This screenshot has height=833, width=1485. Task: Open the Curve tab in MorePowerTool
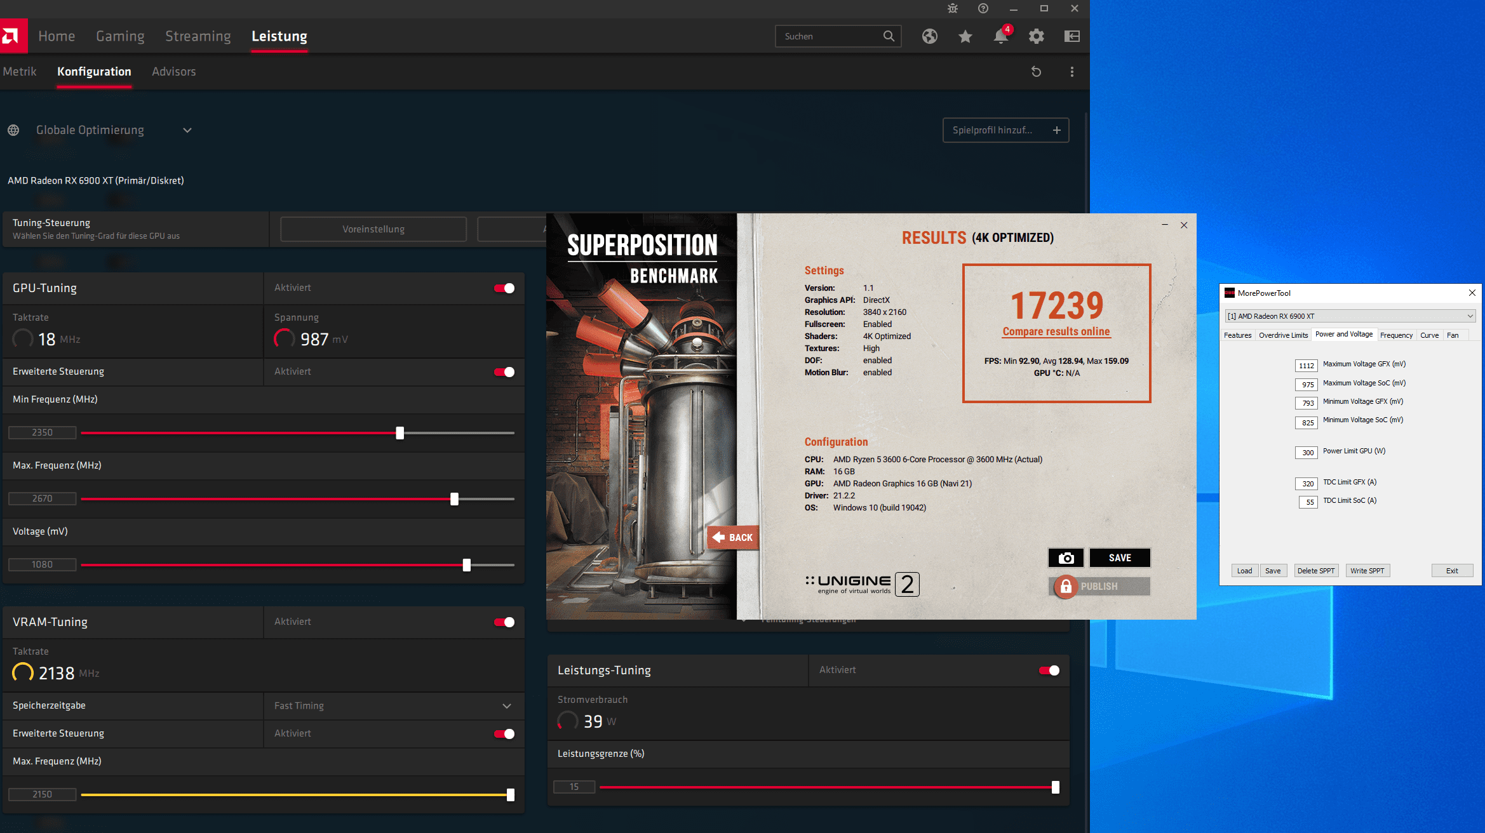pyautogui.click(x=1429, y=335)
